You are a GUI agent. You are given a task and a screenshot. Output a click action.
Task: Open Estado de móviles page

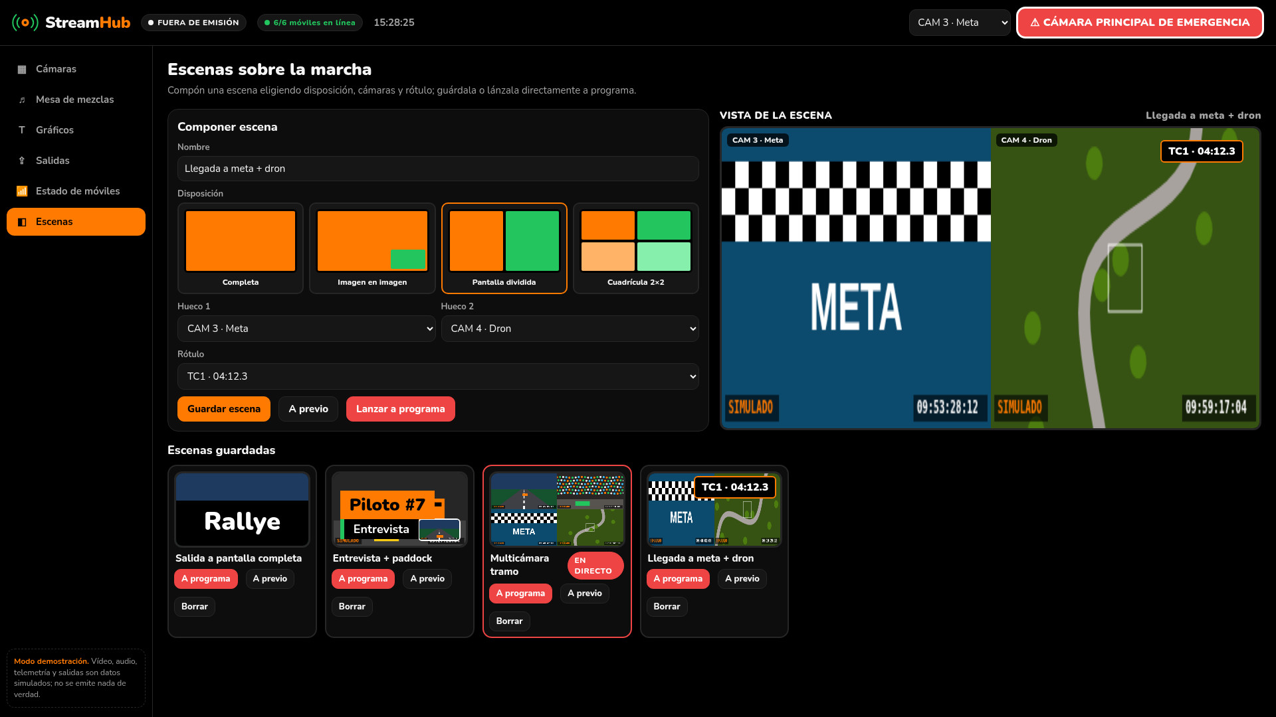click(76, 191)
